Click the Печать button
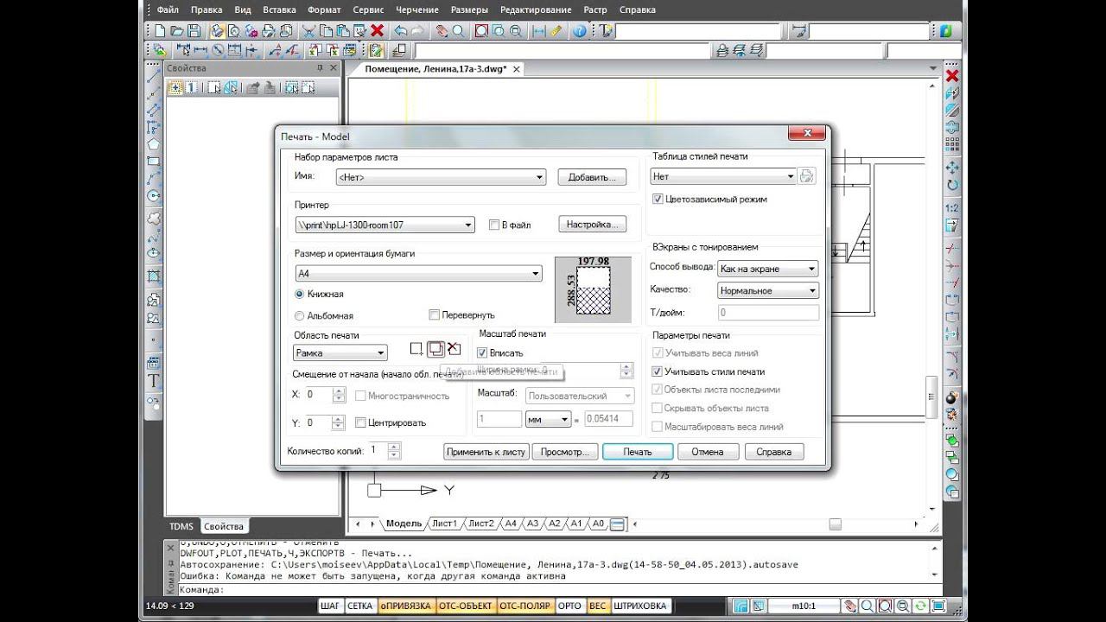This screenshot has width=1106, height=622. click(638, 452)
